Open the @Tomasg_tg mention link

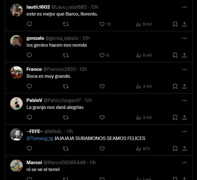click(40, 138)
